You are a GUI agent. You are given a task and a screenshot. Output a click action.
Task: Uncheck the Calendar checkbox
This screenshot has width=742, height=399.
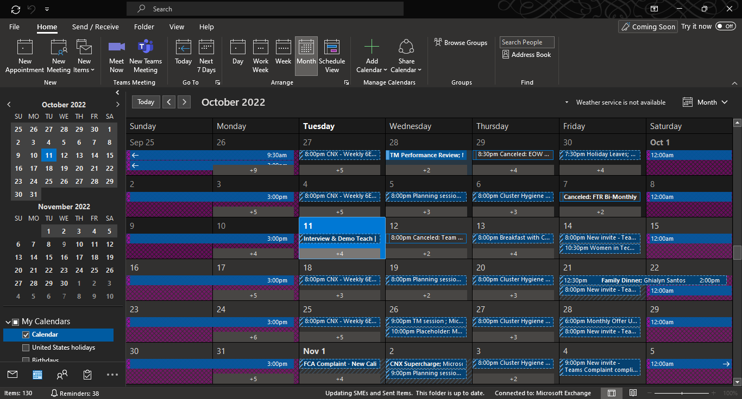[26, 335]
